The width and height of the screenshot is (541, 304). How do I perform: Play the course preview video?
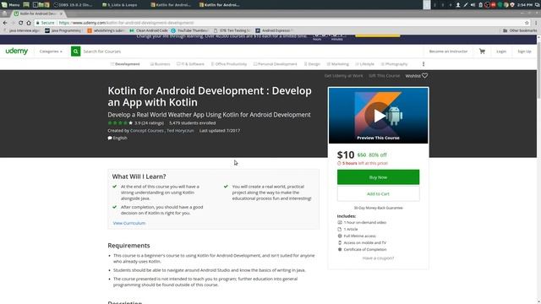379,116
